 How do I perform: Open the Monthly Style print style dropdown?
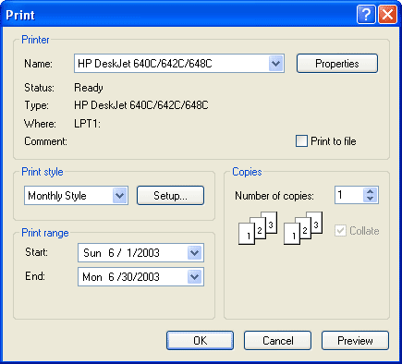(119, 196)
